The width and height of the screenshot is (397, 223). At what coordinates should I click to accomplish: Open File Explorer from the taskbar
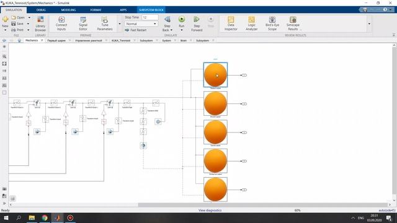[32, 217]
